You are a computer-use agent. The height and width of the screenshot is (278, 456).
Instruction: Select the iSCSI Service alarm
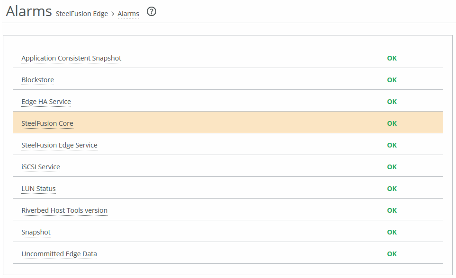click(41, 167)
